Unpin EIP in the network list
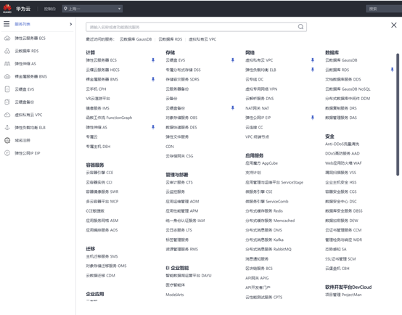 [x=313, y=118]
